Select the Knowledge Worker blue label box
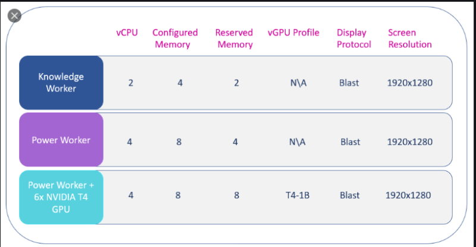Viewport: 476px width, 247px height. (x=61, y=83)
